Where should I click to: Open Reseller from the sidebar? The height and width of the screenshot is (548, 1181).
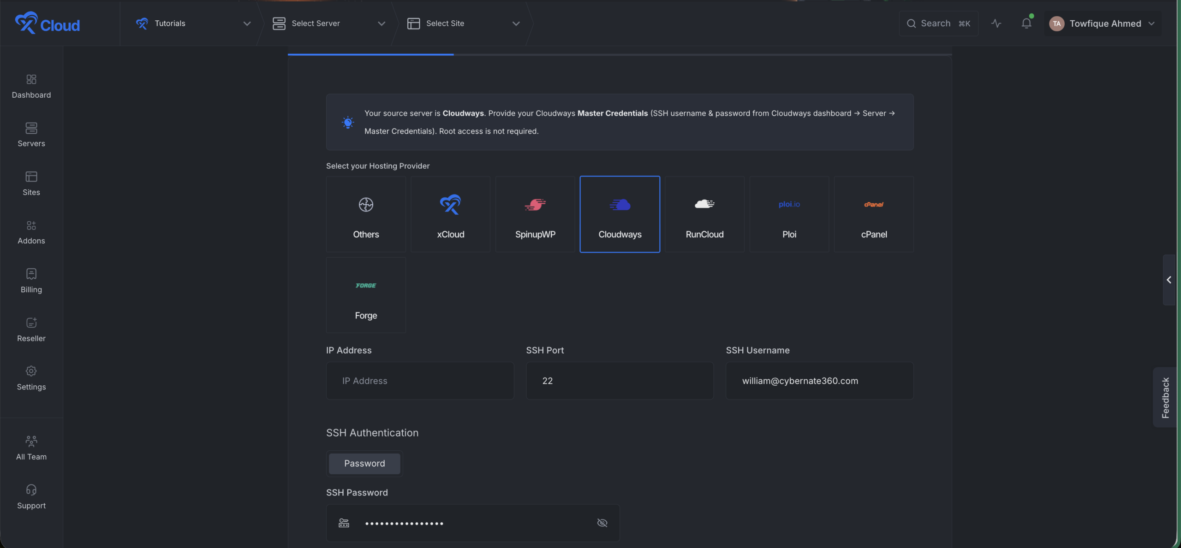click(x=31, y=330)
